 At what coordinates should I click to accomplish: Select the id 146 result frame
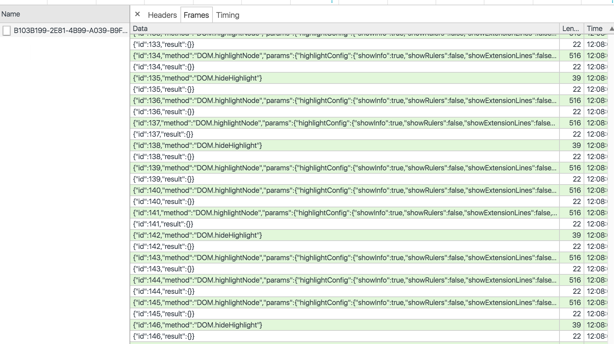point(164,336)
